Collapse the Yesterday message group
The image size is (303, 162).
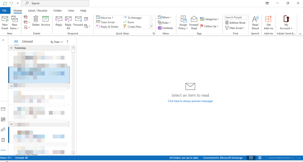(12, 48)
